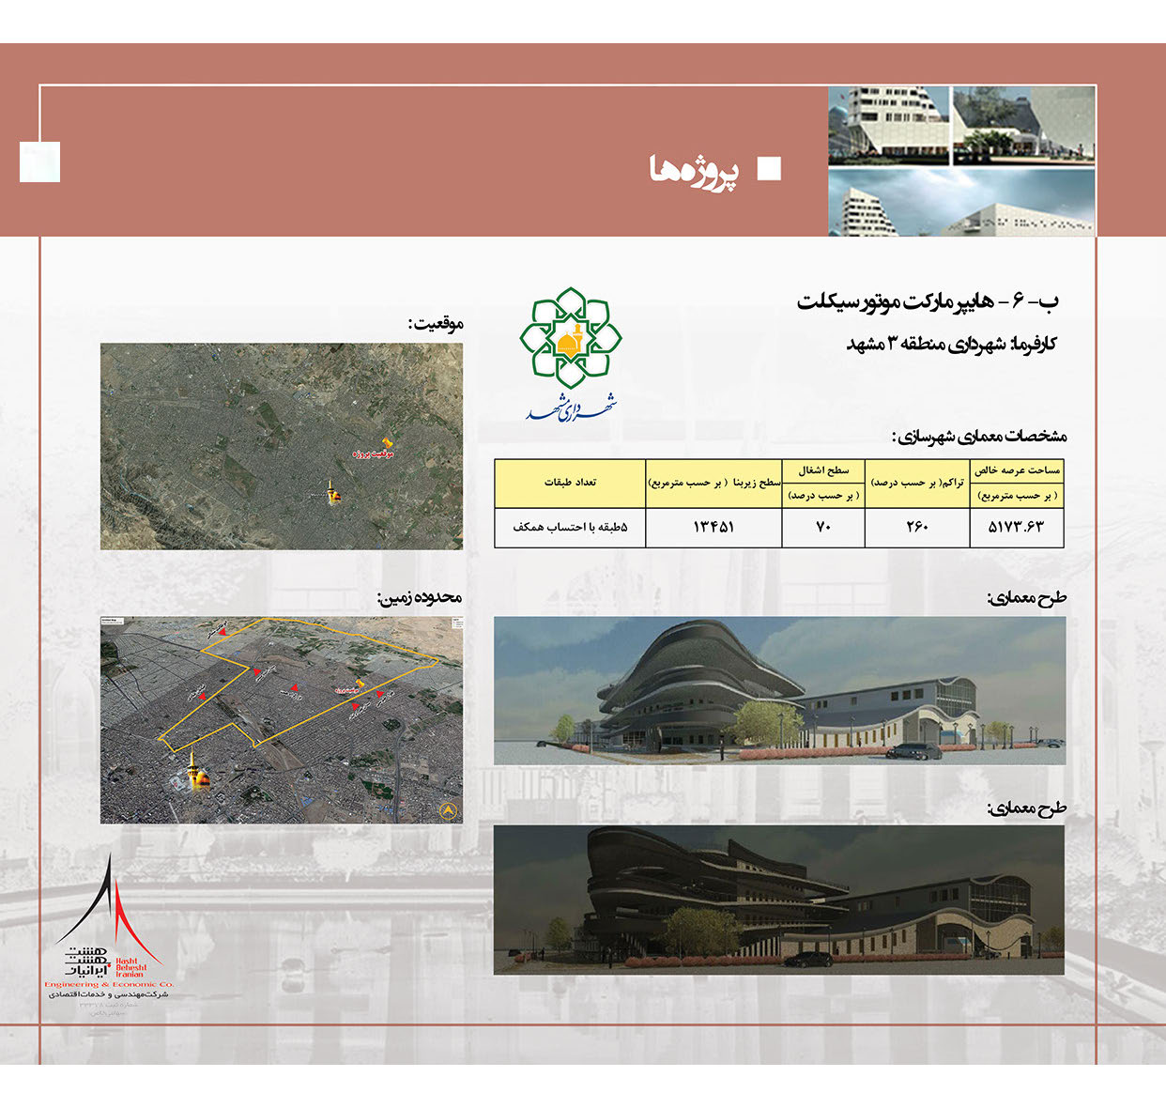Image resolution: width=1166 pixels, height=1108 pixels.
Task: Click the golden shrine icon on موقعیت map
Action: click(x=332, y=492)
